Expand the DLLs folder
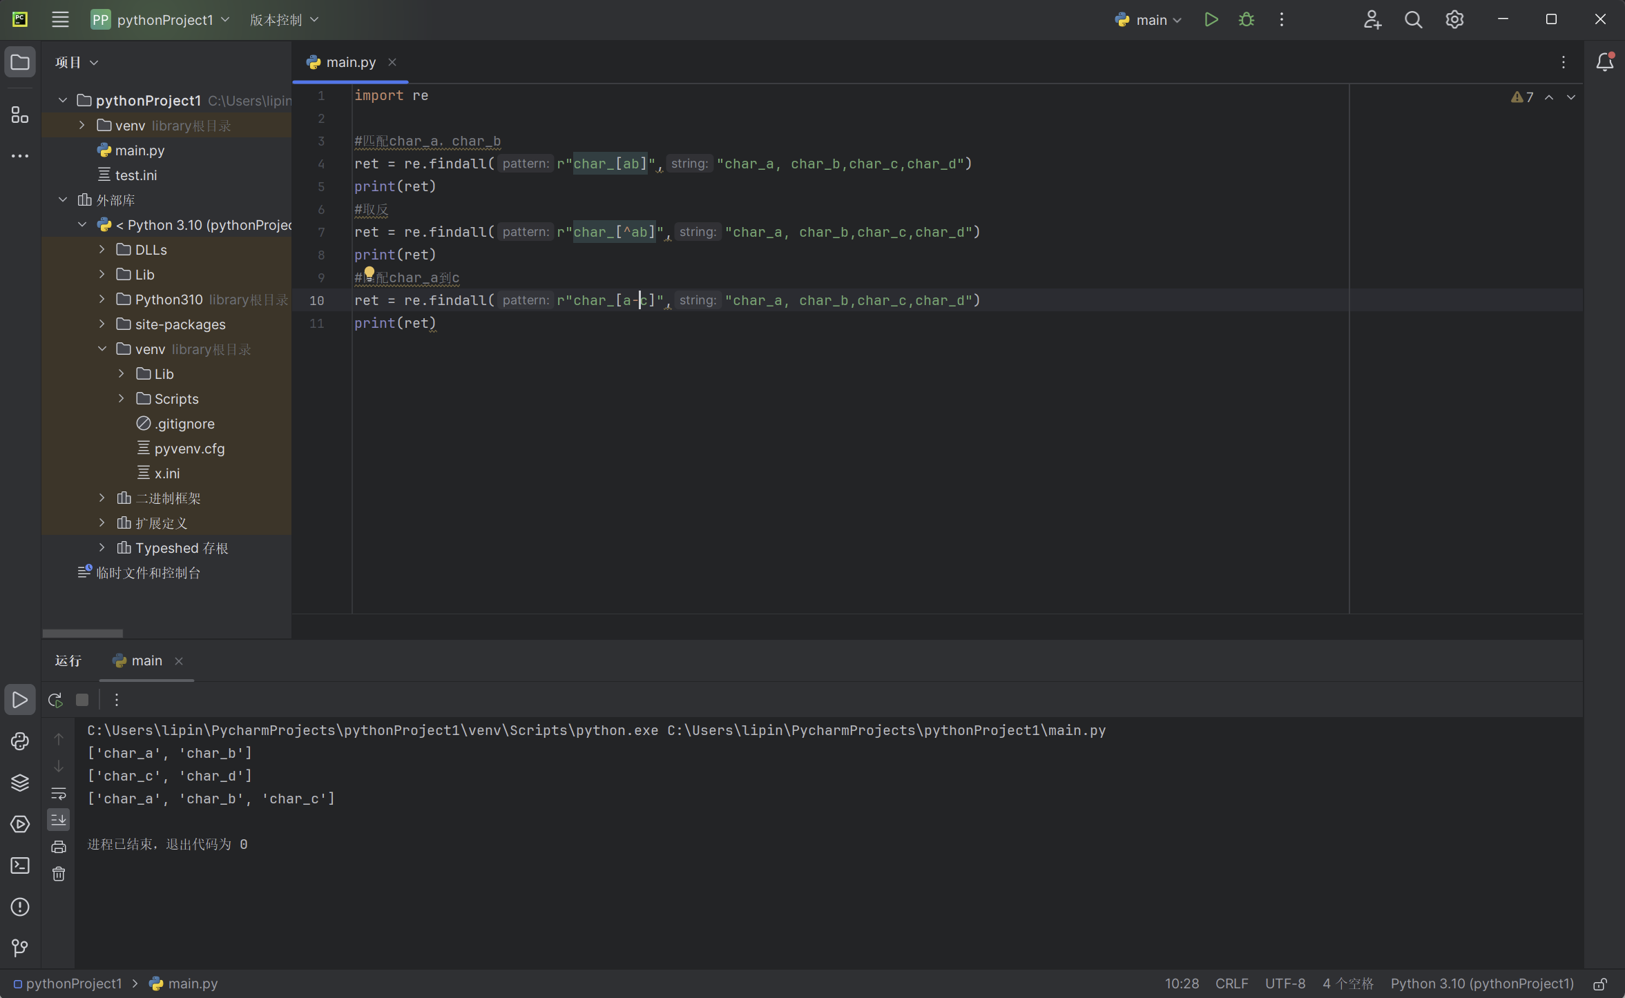The height and width of the screenshot is (998, 1625). pyautogui.click(x=102, y=249)
